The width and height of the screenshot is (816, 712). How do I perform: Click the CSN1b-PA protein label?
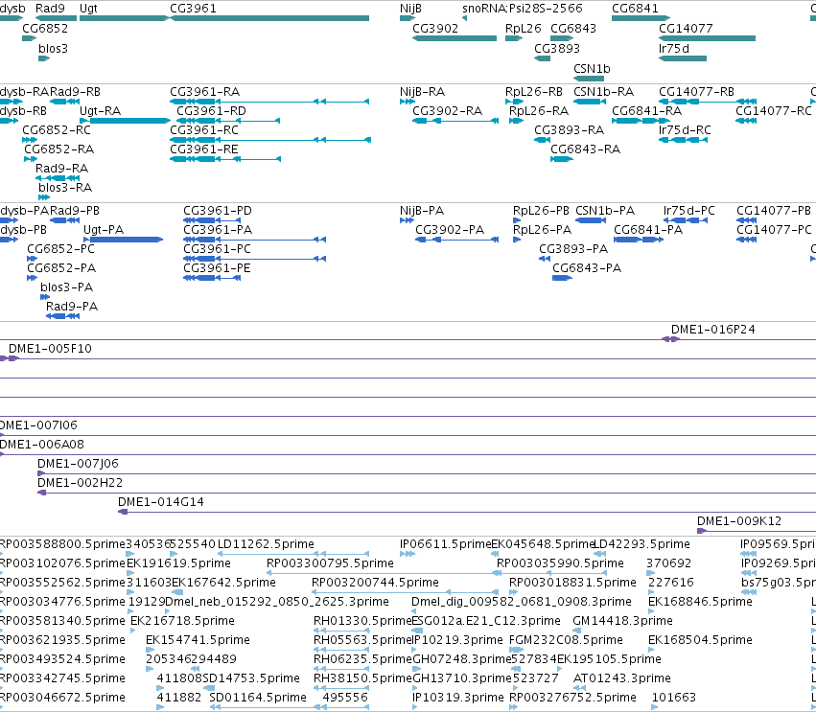[x=605, y=211]
